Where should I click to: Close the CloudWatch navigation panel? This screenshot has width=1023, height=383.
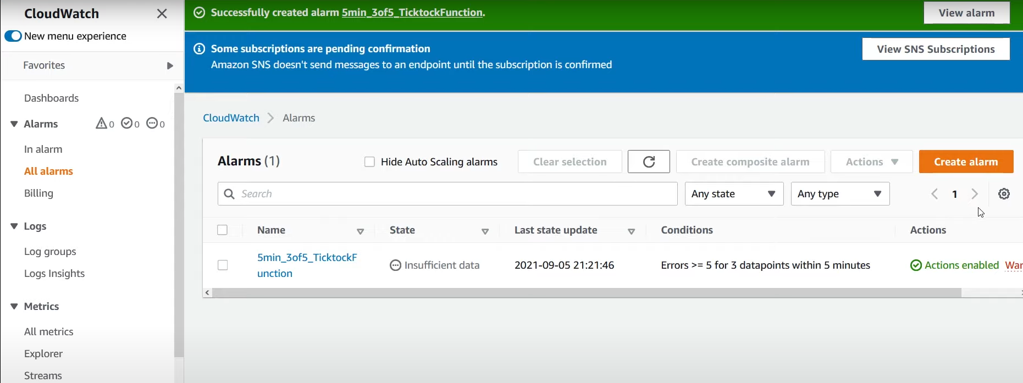pos(162,14)
